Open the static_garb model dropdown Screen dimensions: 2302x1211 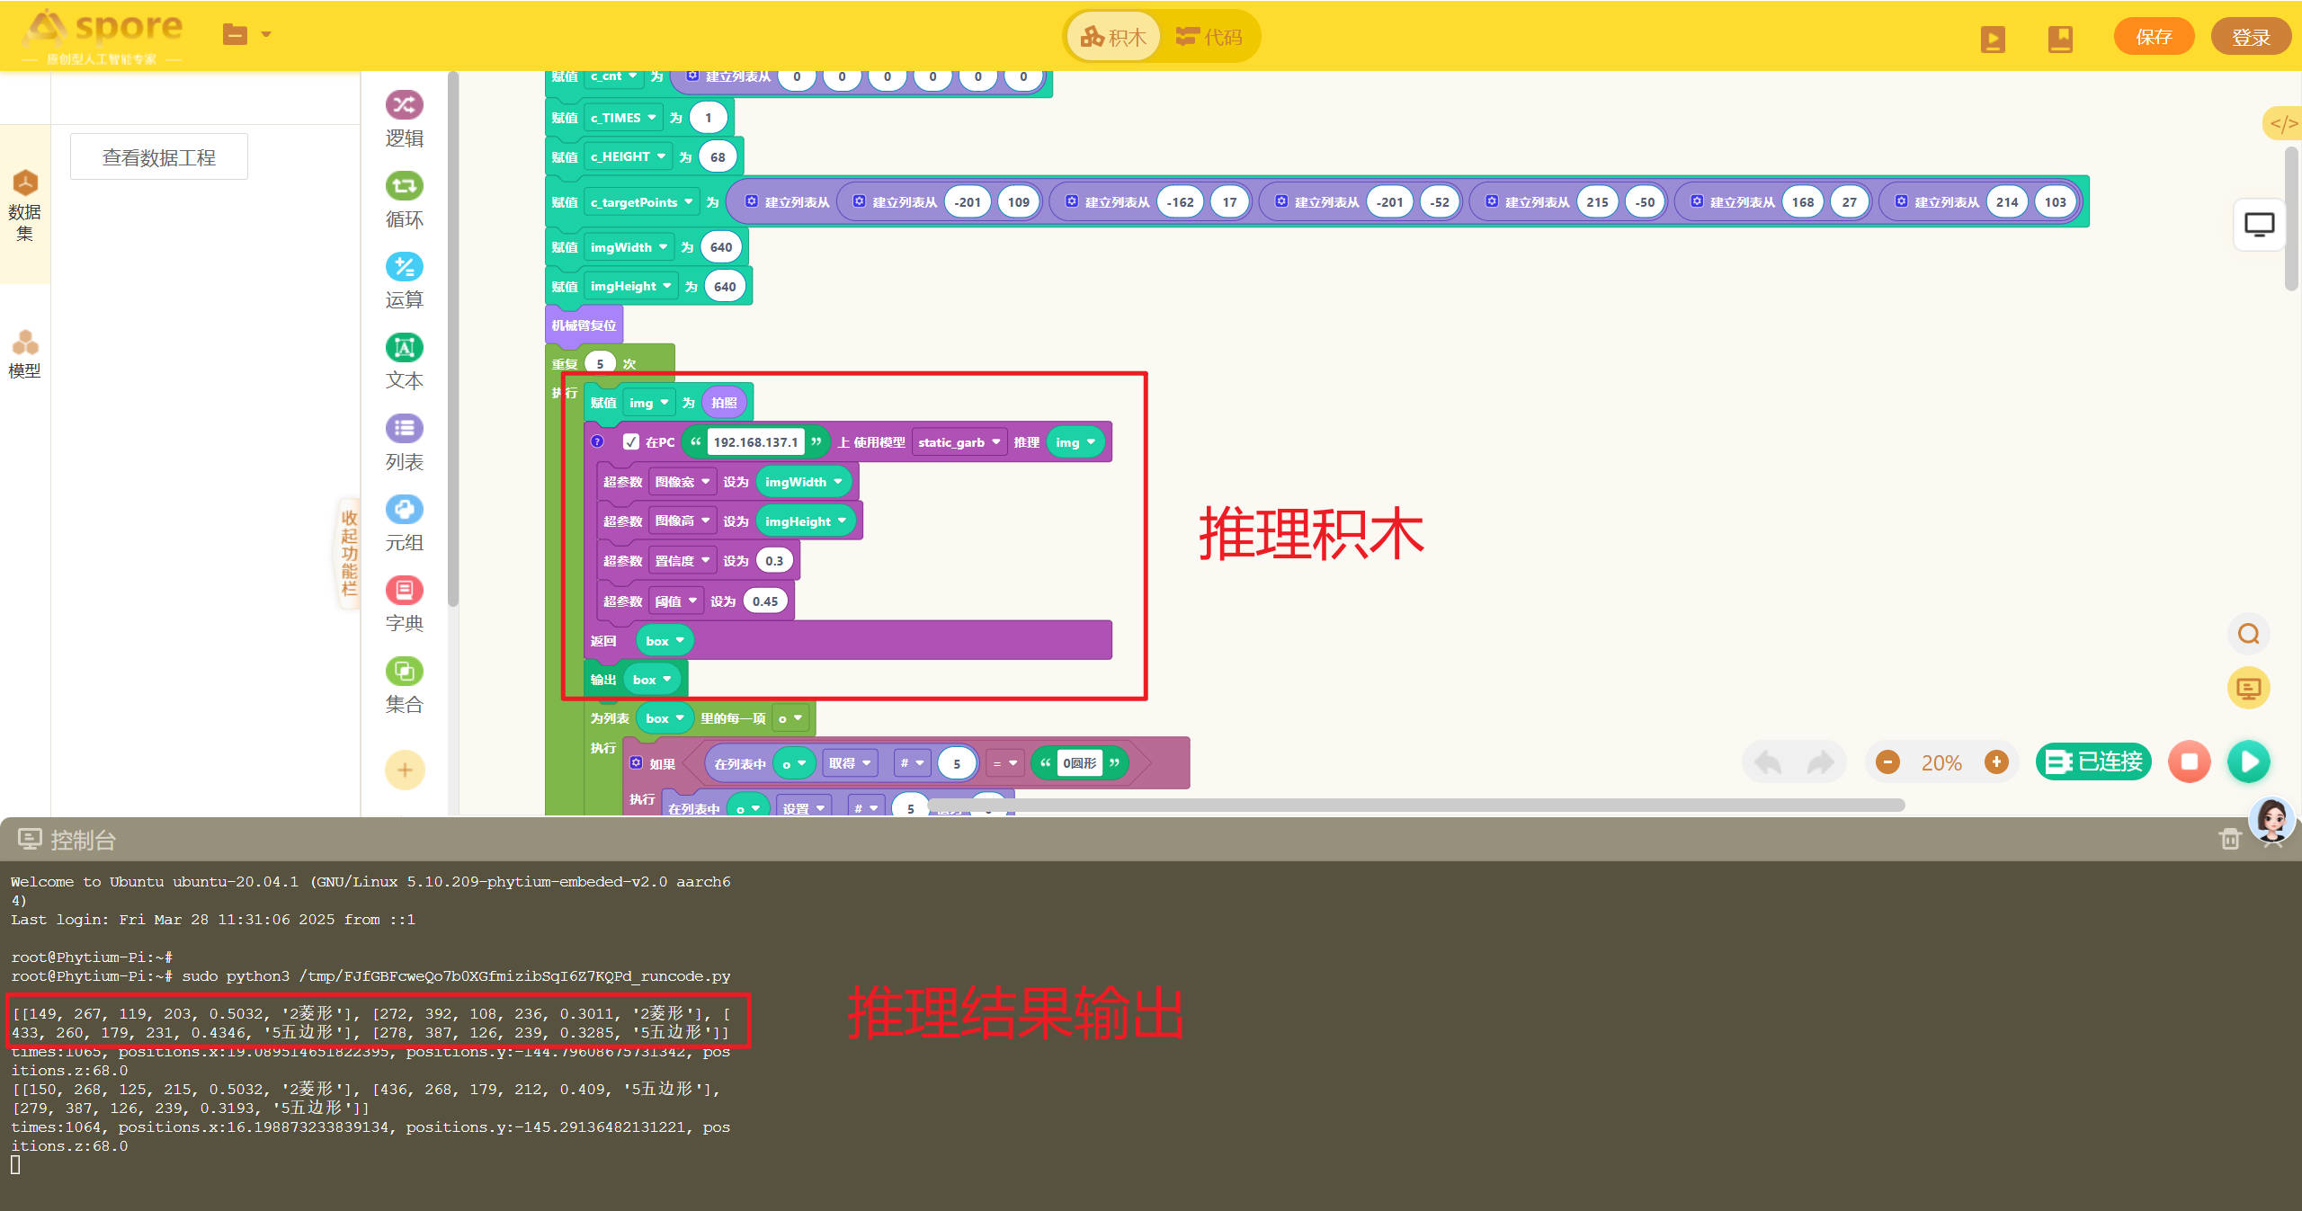tap(959, 441)
